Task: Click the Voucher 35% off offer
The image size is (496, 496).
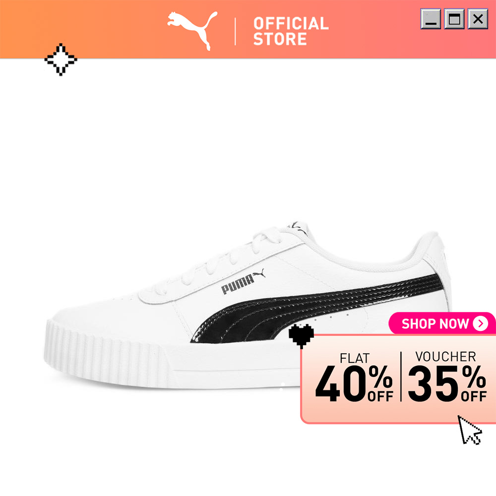Action: 447,376
